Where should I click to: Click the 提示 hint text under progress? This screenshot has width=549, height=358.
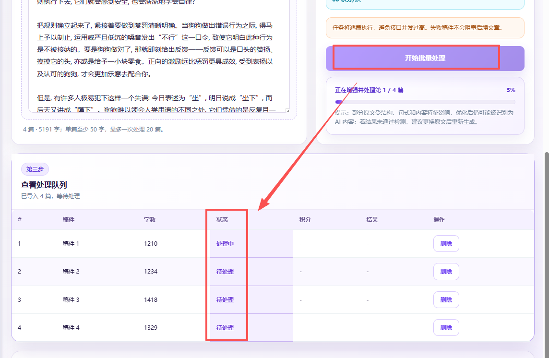point(424,117)
